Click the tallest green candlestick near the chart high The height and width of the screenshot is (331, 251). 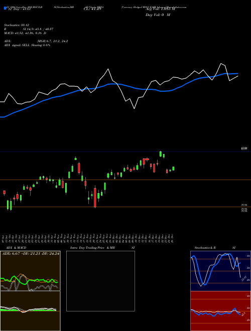tap(161, 154)
